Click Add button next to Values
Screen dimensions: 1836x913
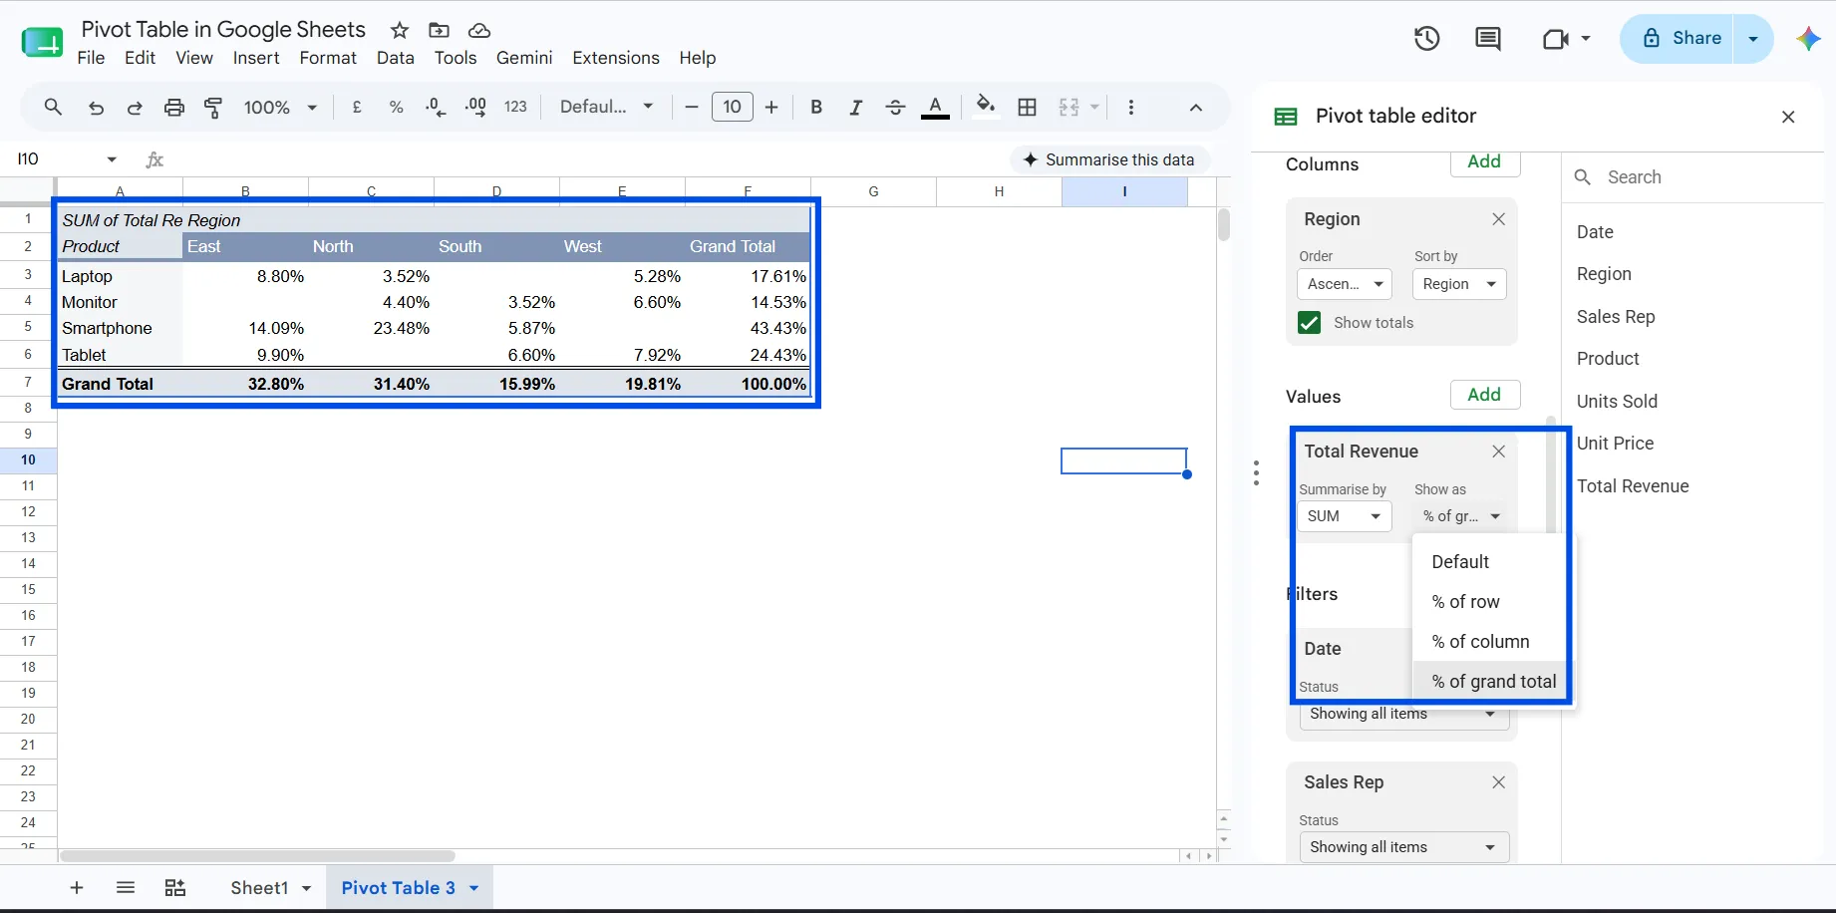pos(1484,395)
